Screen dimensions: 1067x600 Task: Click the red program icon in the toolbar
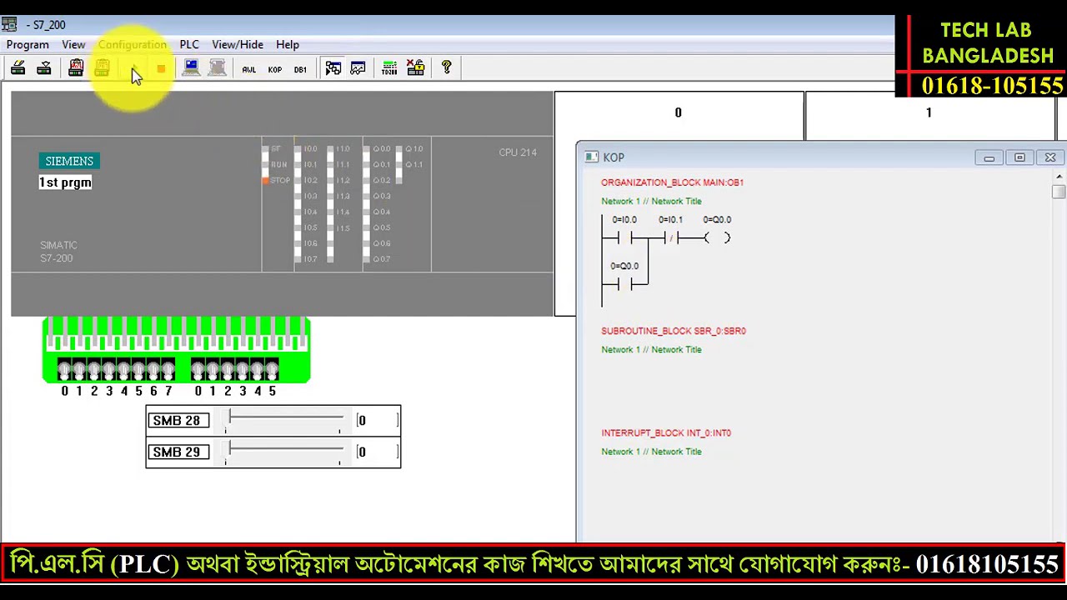point(76,68)
